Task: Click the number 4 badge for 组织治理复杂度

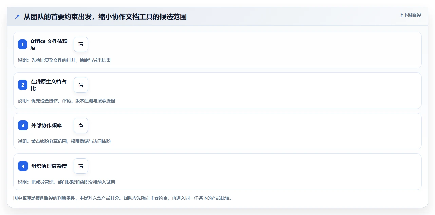Action: [x=23, y=166]
